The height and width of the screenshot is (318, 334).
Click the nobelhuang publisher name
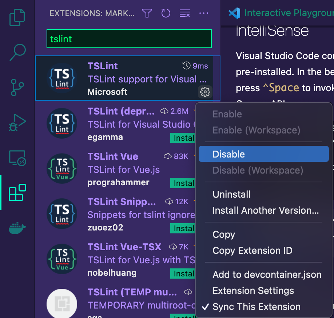click(x=112, y=273)
